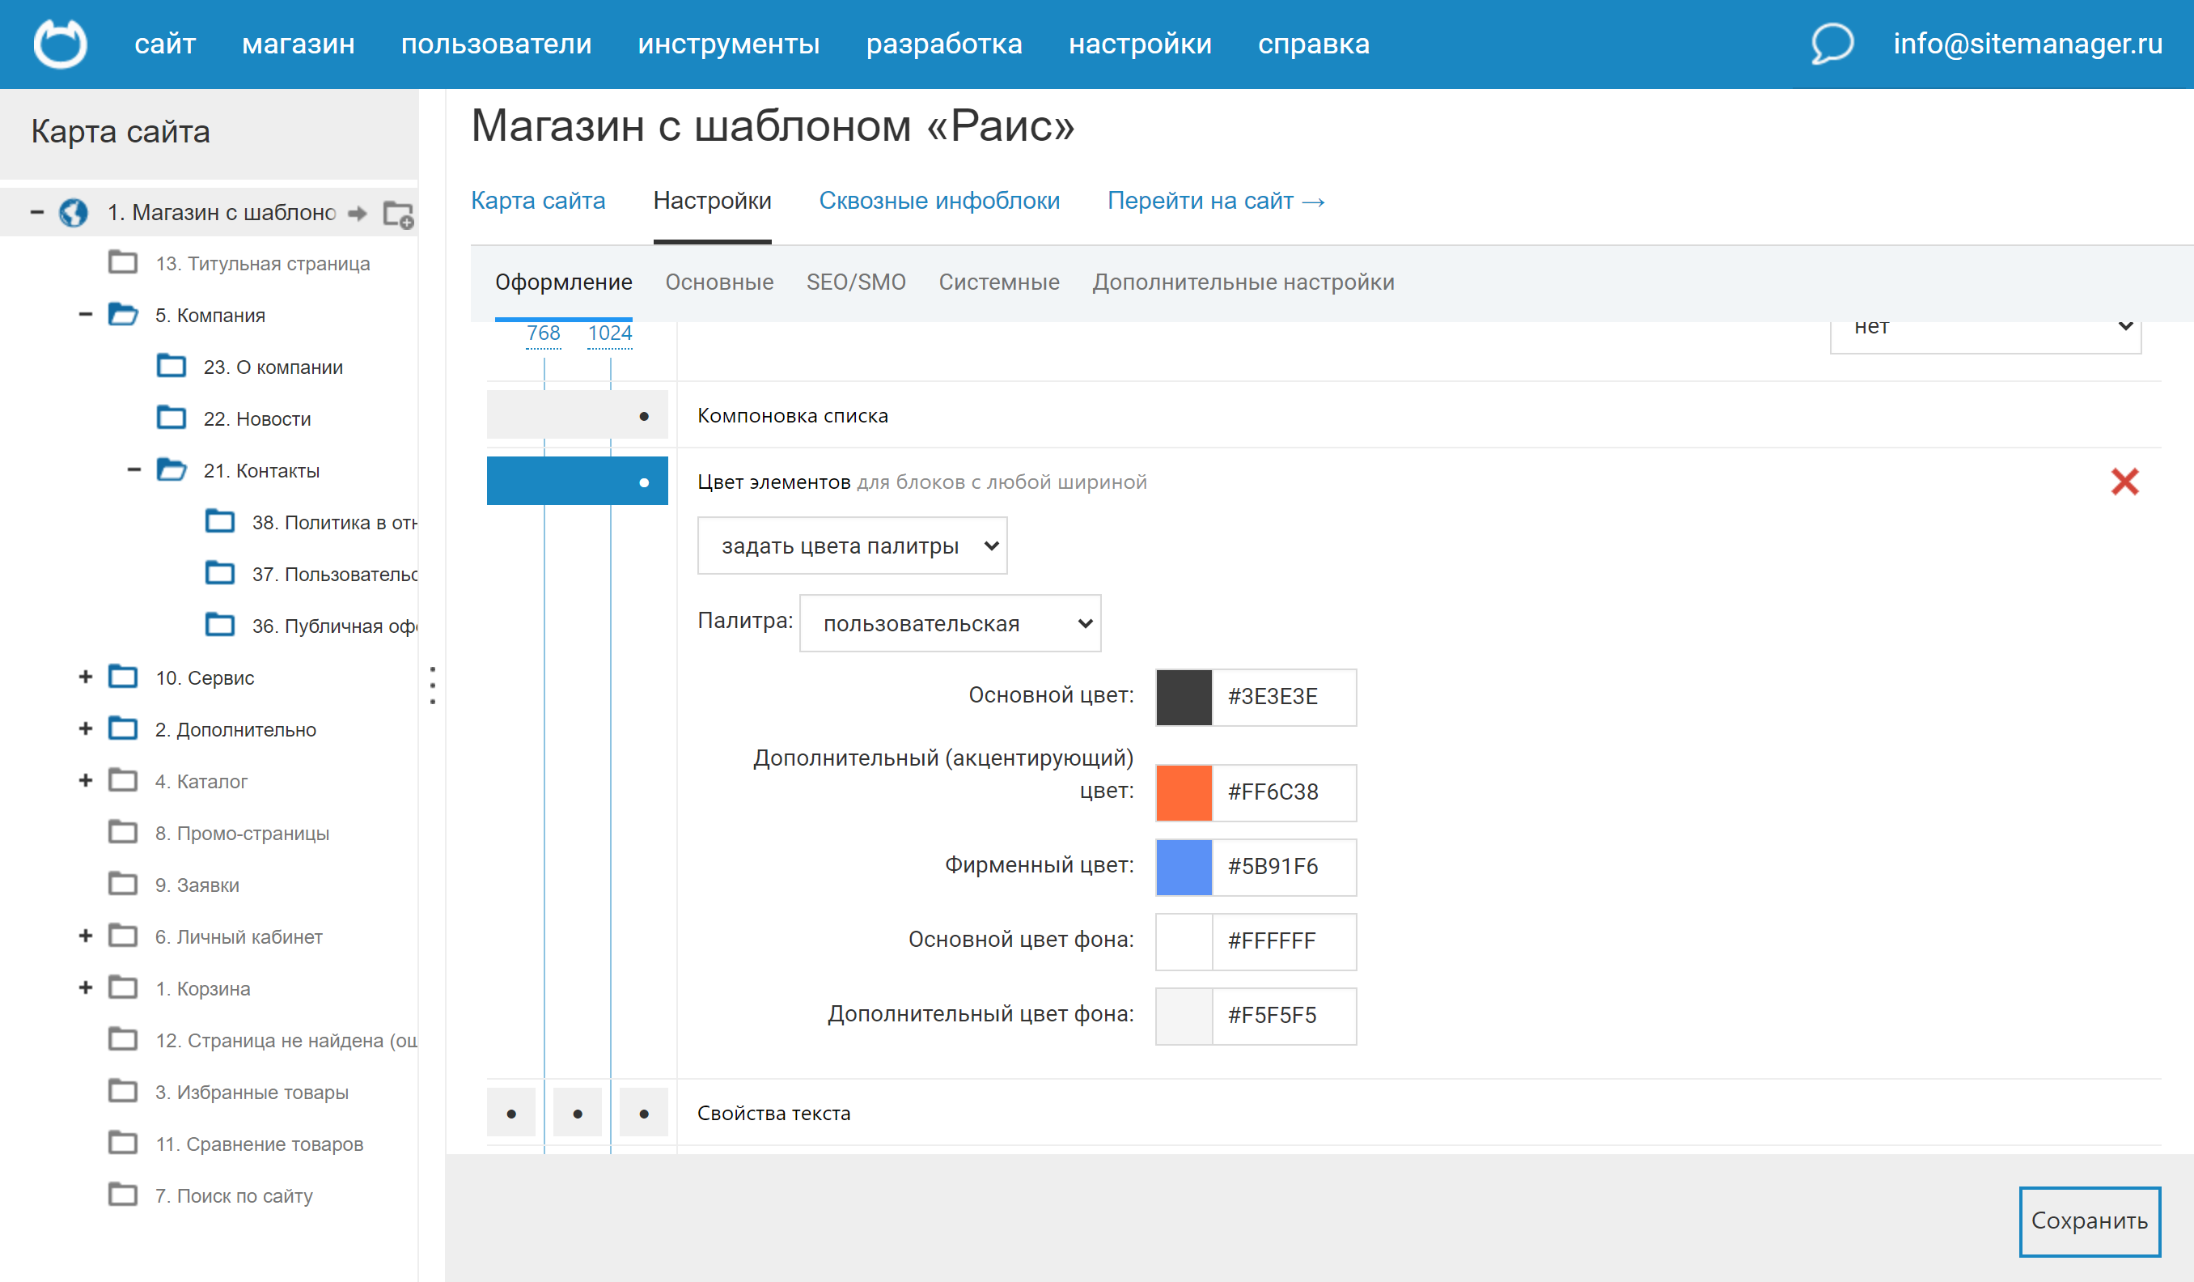The image size is (2194, 1282).
Task: Remove Цвет элементов setting with red X
Action: (2124, 482)
